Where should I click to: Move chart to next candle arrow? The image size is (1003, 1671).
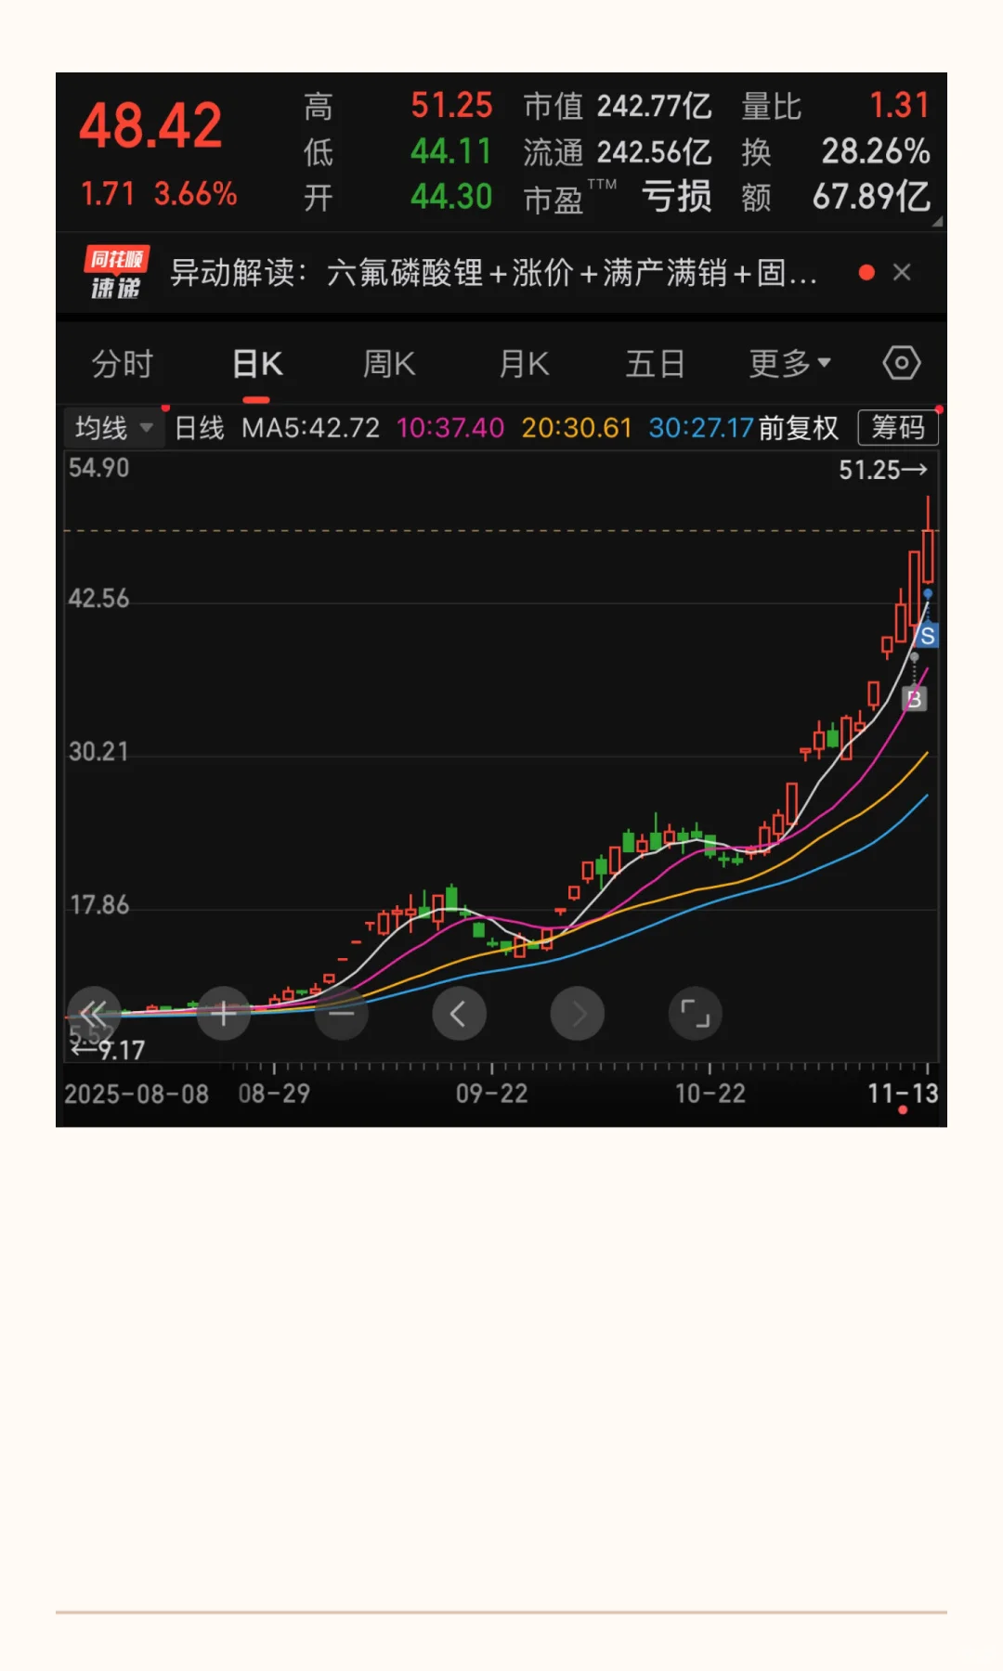point(577,1013)
